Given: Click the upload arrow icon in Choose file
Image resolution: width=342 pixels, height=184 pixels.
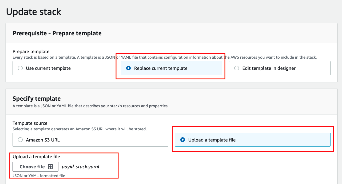Looking at the screenshot, I should point(50,167).
